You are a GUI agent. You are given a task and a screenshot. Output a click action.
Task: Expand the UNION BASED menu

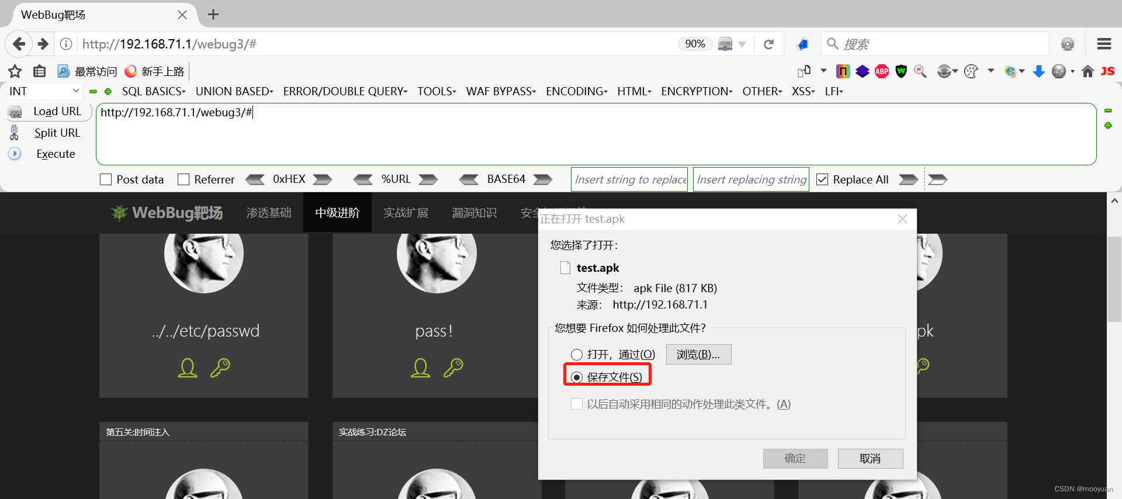[x=234, y=91]
